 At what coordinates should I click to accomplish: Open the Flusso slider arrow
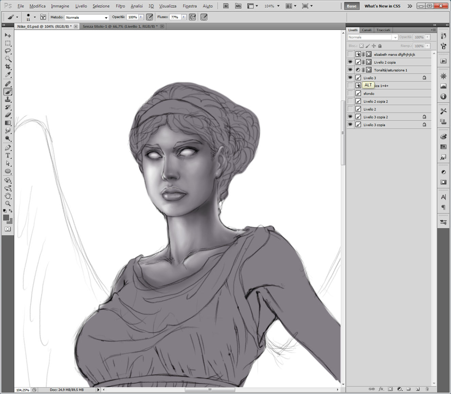pyautogui.click(x=184, y=17)
